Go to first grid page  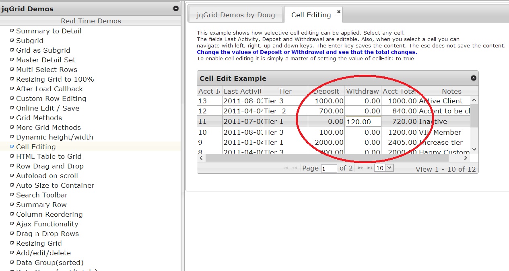click(x=286, y=168)
